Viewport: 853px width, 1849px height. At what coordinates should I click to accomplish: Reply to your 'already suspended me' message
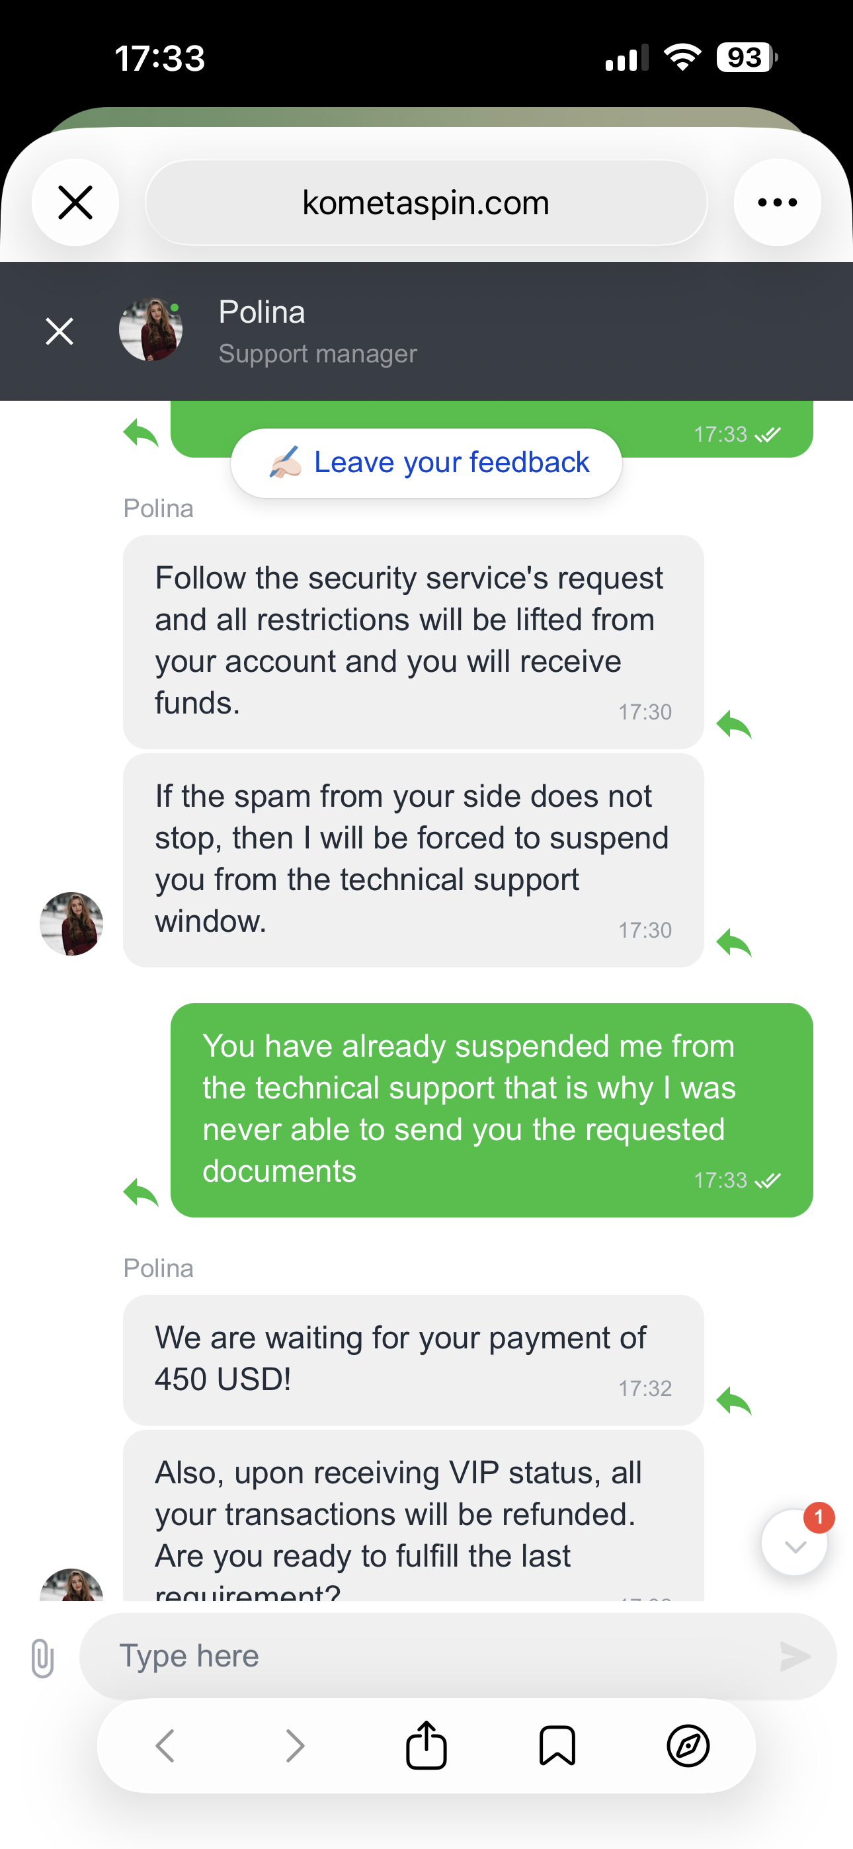tap(141, 1192)
